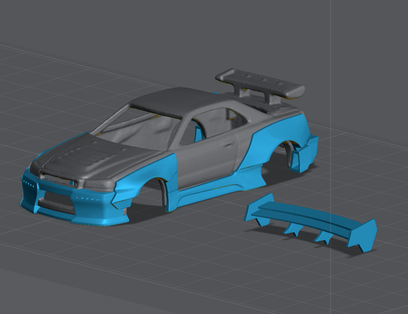Select the blue rear bumper corner piece
This screenshot has width=408, height=314.
click(305, 153)
